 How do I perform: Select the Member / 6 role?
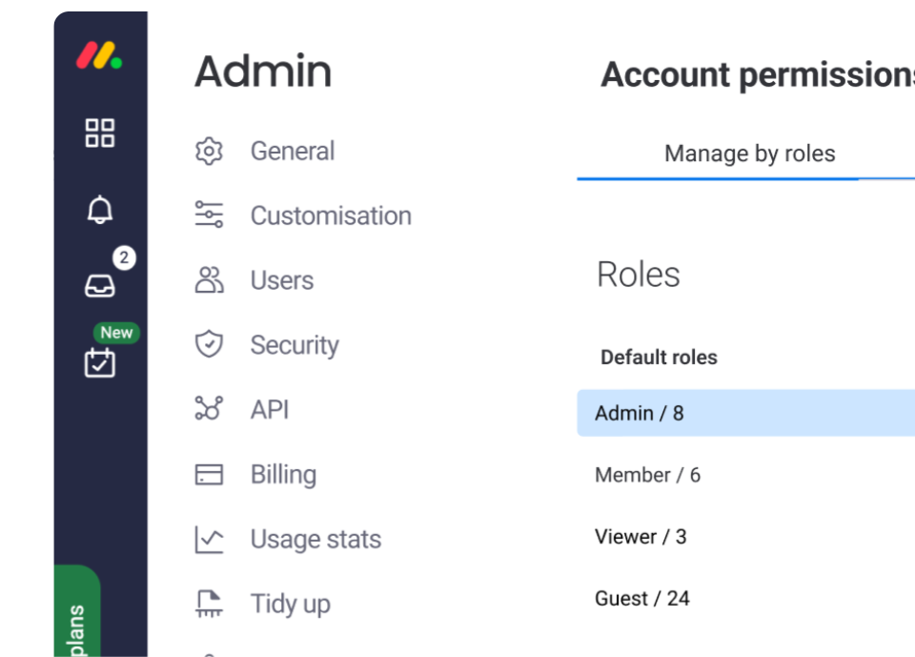click(647, 475)
